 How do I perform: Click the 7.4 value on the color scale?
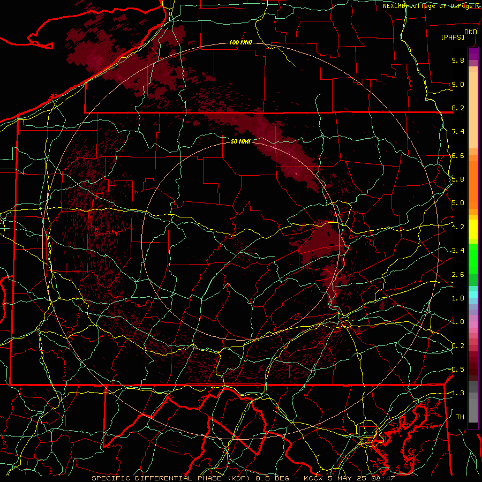point(458,132)
